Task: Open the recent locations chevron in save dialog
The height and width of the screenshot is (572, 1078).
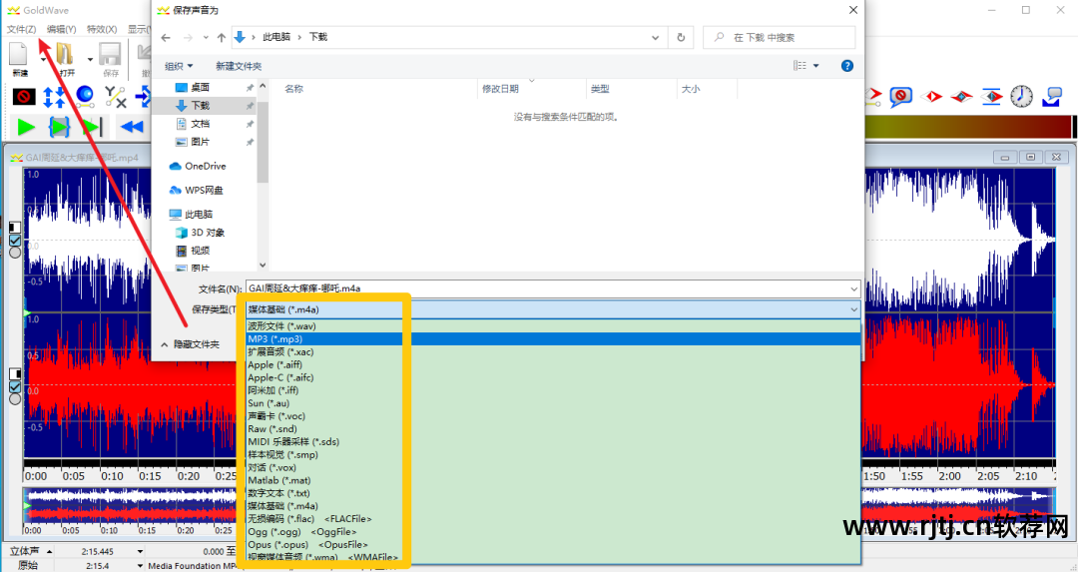Action: click(206, 38)
